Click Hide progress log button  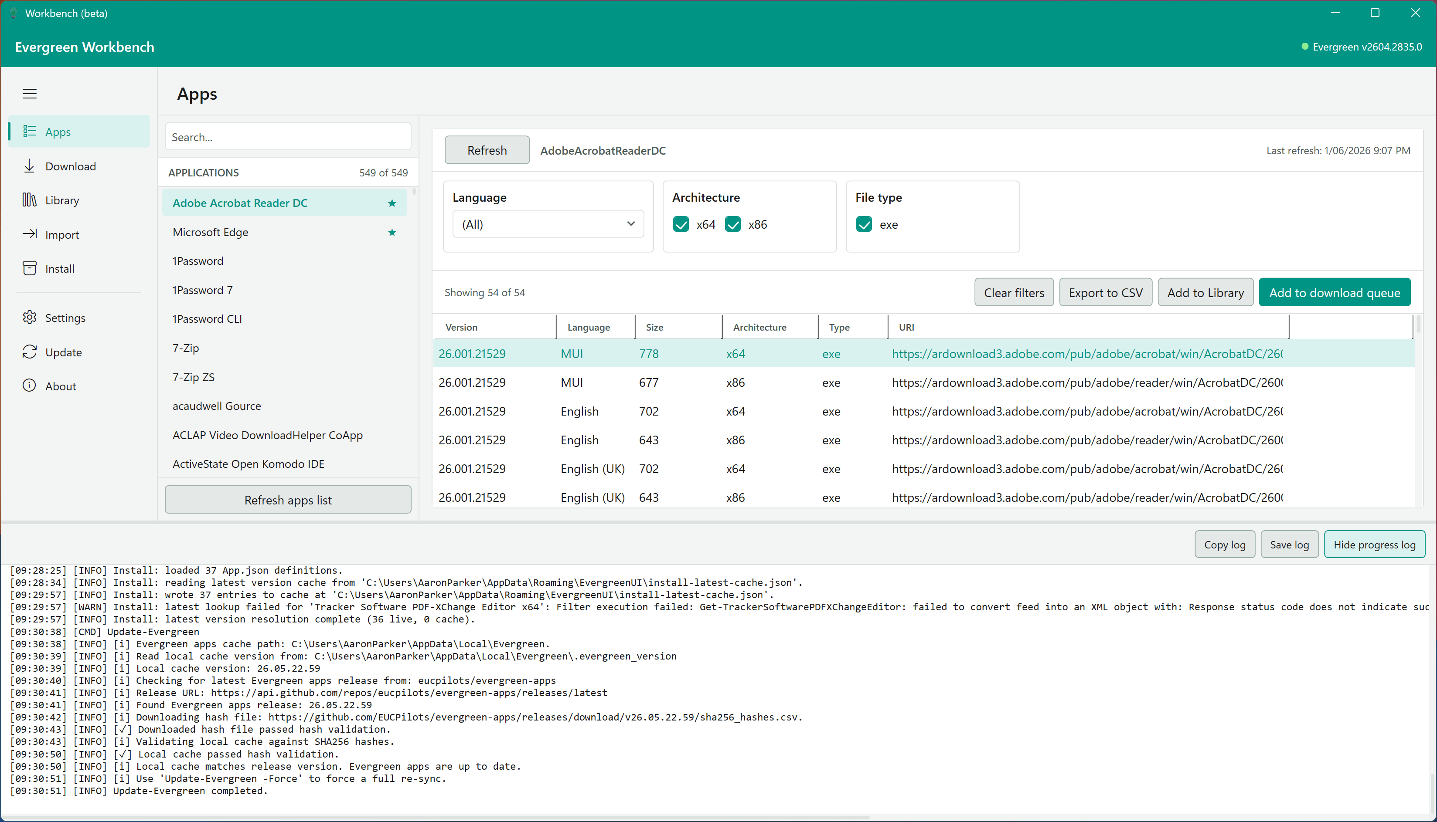pyautogui.click(x=1374, y=544)
